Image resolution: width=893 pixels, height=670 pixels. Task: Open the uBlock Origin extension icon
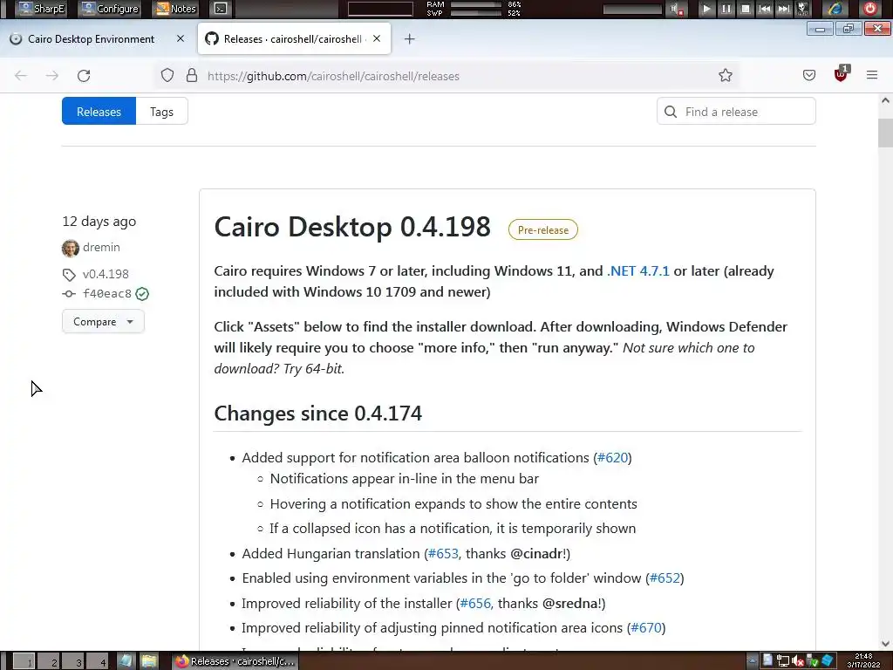[x=841, y=74]
